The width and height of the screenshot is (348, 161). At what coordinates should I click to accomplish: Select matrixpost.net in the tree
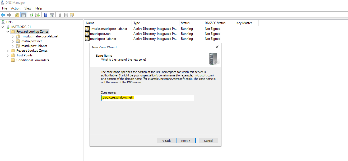click(31, 41)
